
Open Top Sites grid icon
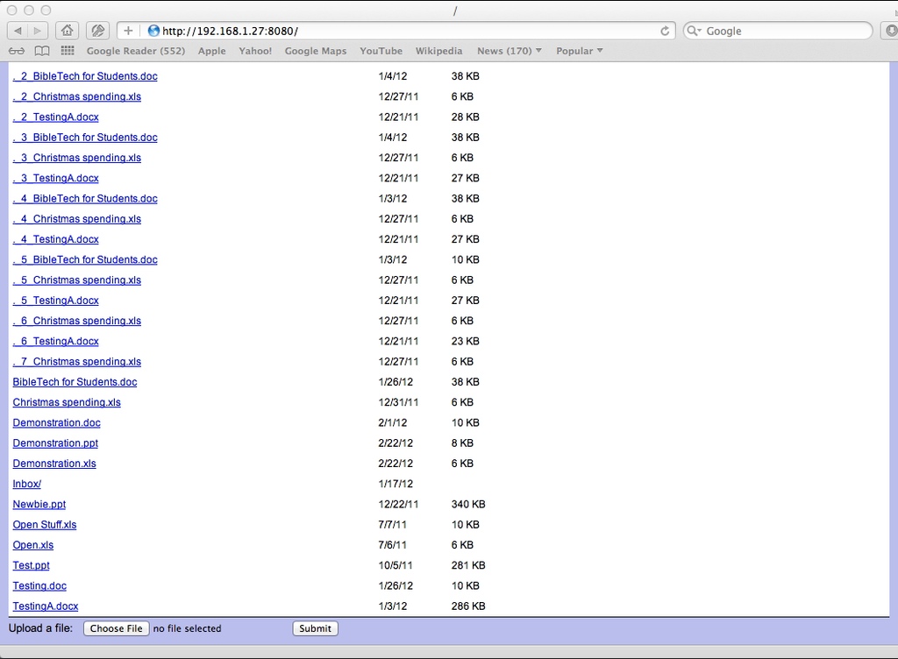[x=68, y=51]
